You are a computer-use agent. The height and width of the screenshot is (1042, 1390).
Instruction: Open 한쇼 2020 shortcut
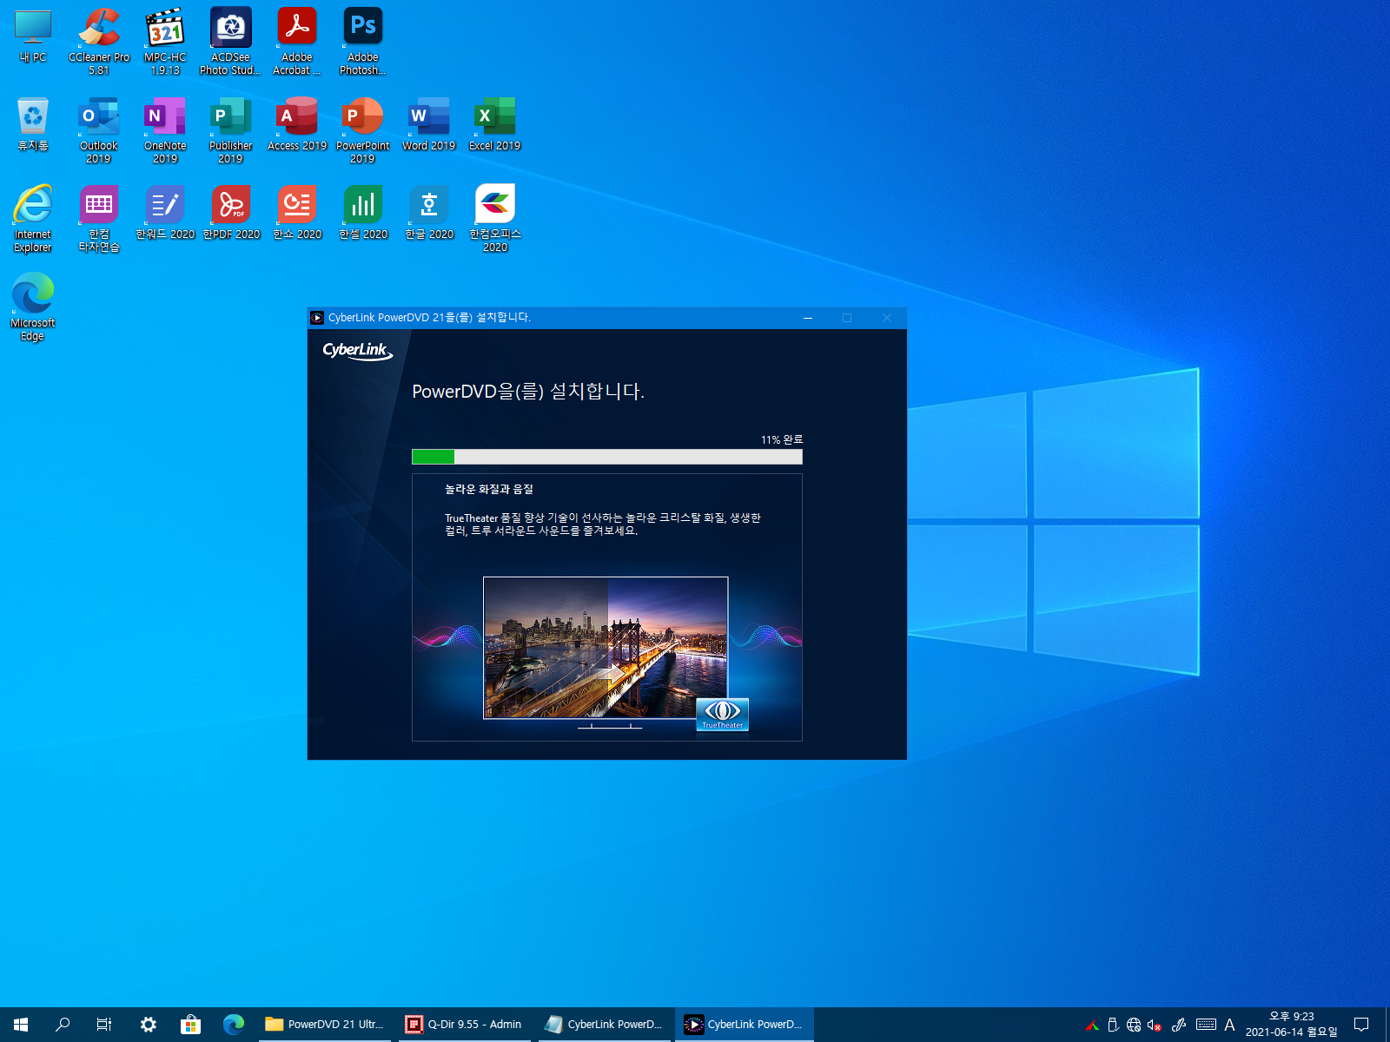coord(297,214)
